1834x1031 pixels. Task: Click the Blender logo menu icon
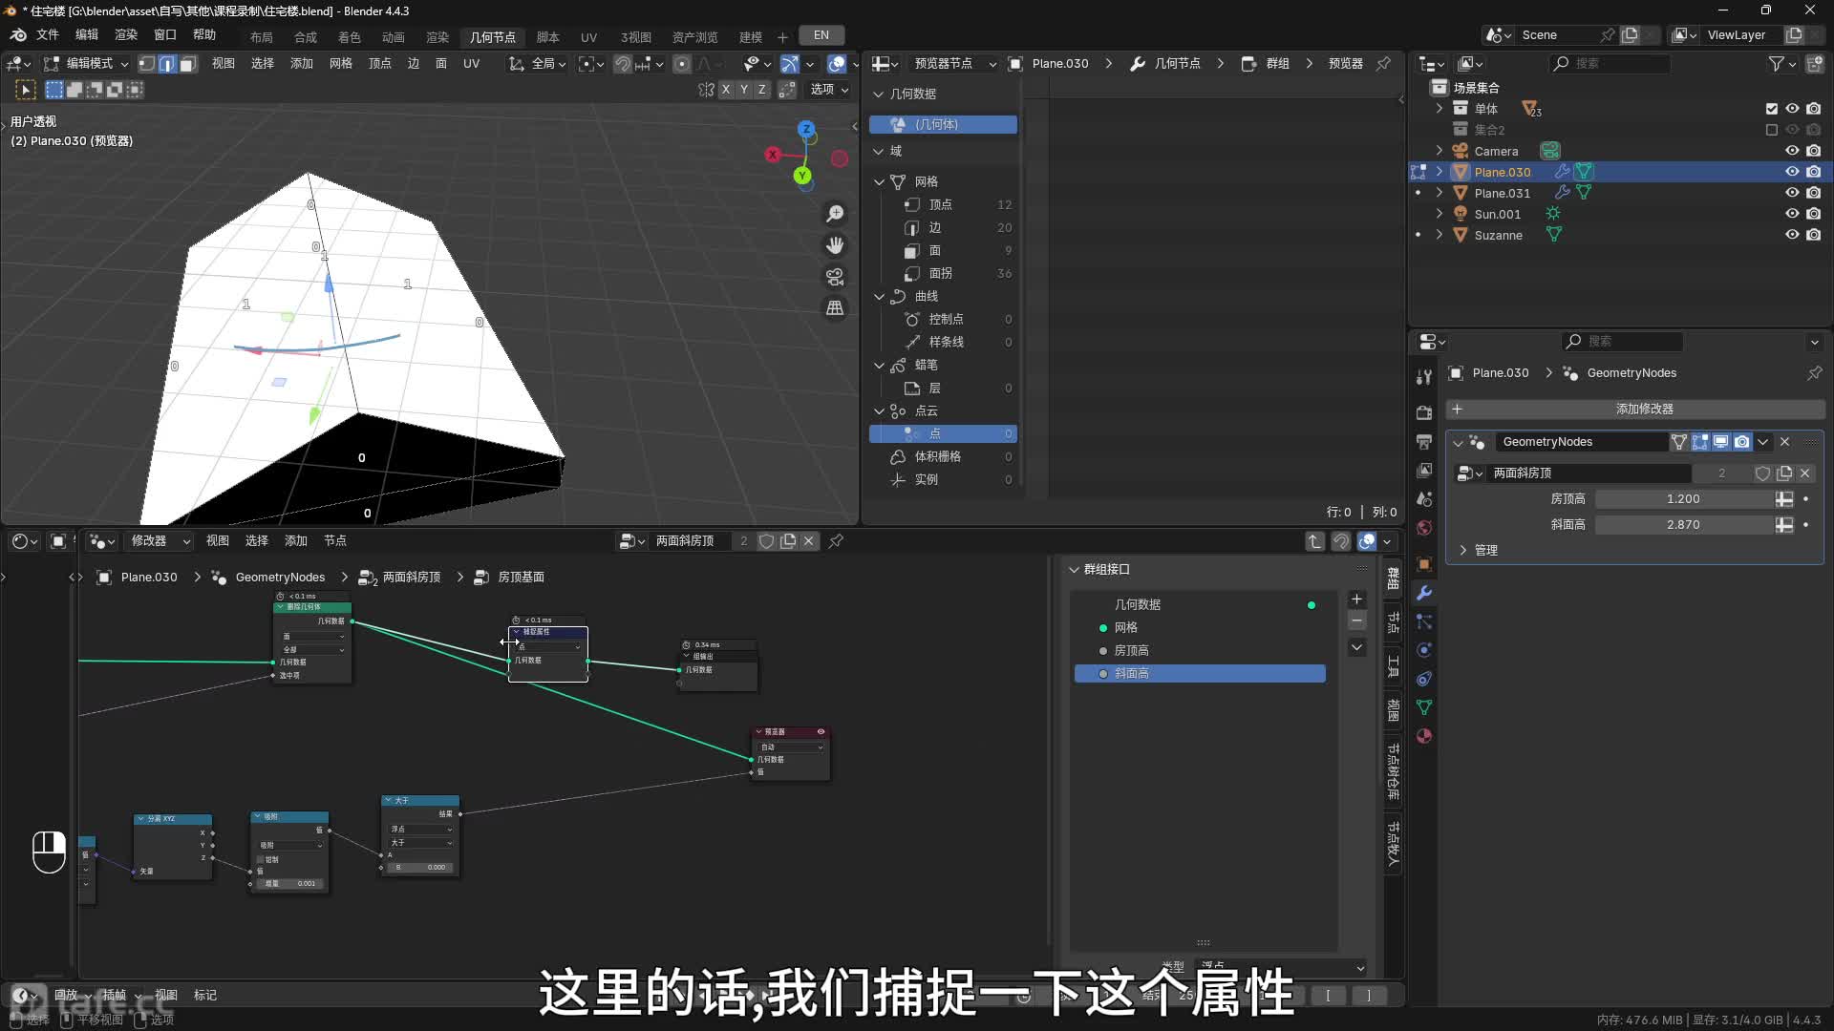pyautogui.click(x=18, y=35)
